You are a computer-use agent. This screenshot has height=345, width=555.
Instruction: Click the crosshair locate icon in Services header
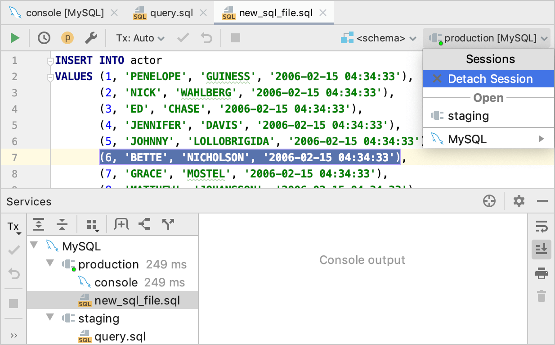pos(489,201)
